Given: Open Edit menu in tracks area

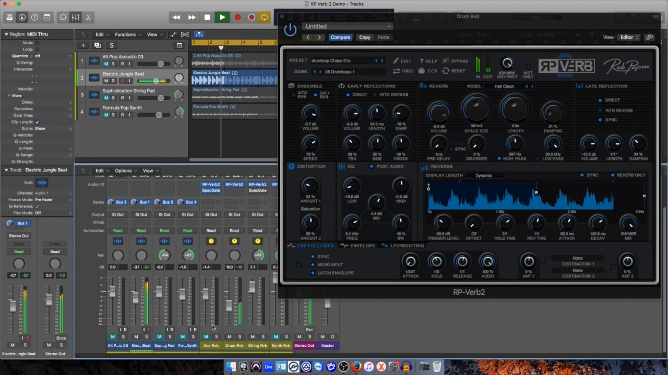Looking at the screenshot, I should pyautogui.click(x=102, y=34).
